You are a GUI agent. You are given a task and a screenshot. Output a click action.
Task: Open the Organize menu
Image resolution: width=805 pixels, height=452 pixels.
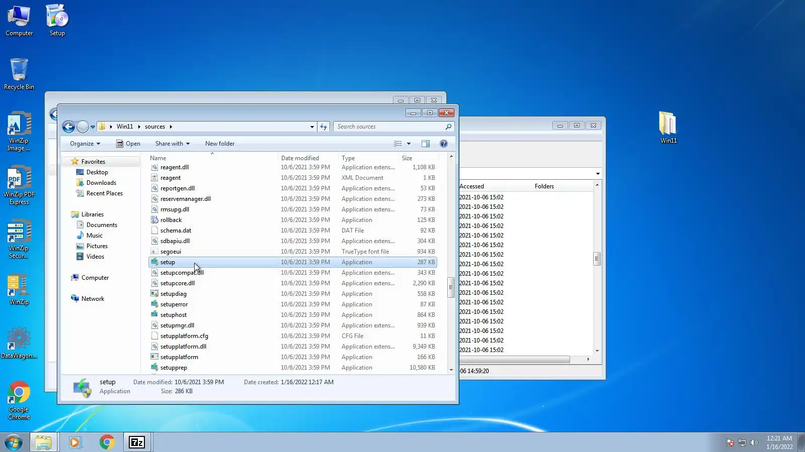[85, 144]
